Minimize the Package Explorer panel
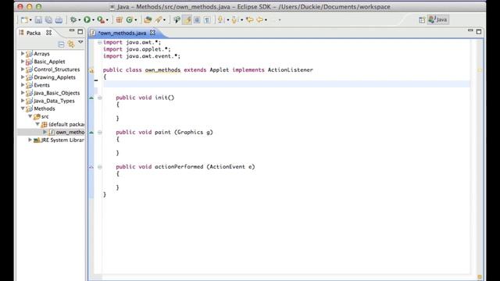 click(72, 30)
